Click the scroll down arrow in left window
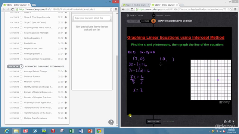 pyautogui.click(x=117, y=125)
